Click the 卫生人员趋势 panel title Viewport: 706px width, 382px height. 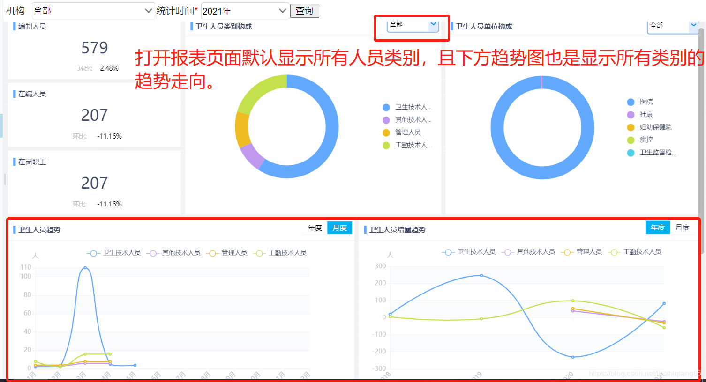coord(39,230)
